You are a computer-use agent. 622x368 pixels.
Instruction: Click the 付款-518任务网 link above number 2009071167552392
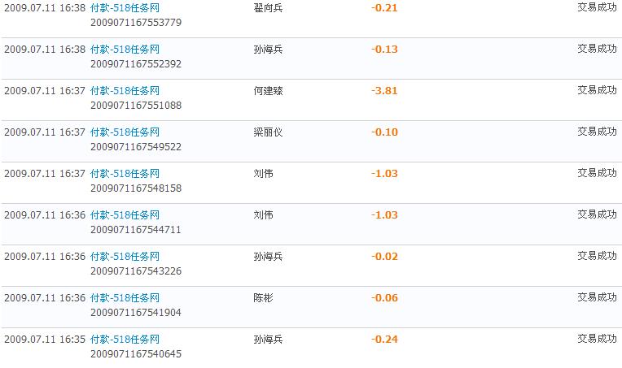[x=125, y=50]
